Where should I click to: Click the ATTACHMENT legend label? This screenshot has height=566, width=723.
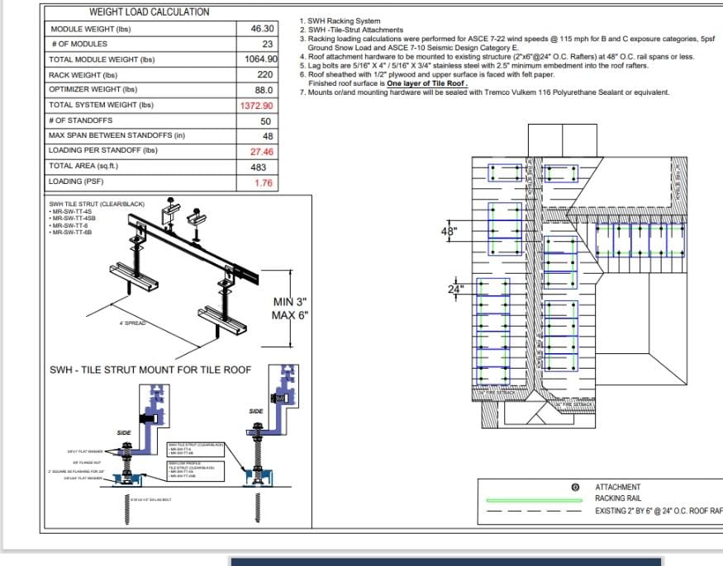point(617,488)
